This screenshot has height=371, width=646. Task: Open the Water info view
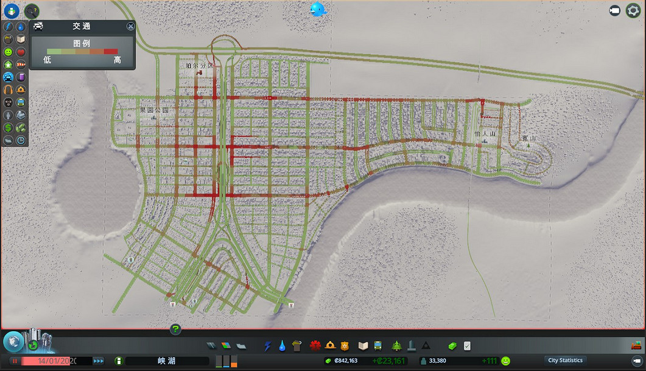21,27
